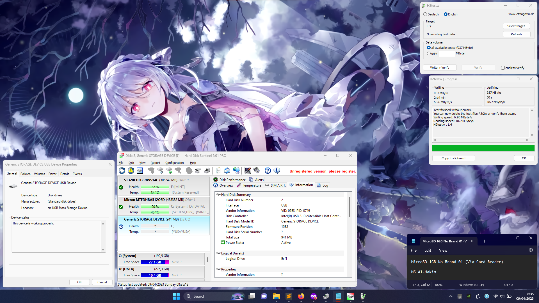Click Copy to clipboard in H2testw Progress

[453, 158]
